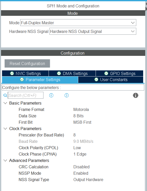Click the NSS Signal Type label
Viewport: 147px width, 191px height.
(34, 180)
